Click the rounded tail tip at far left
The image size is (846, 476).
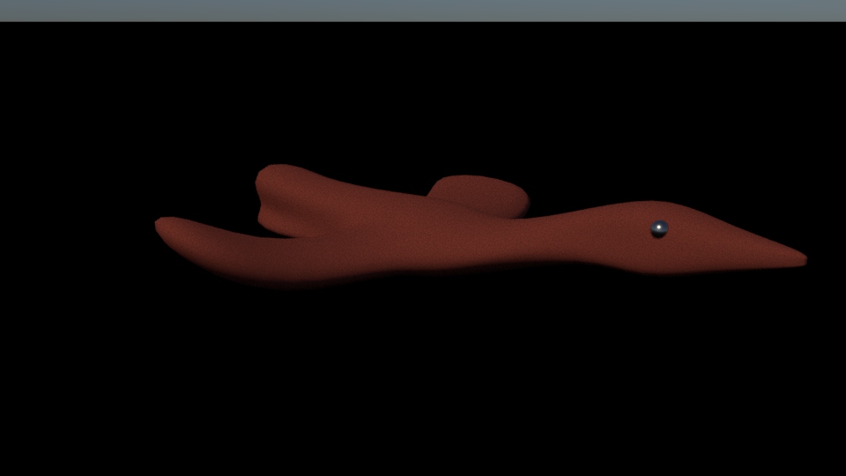164,227
